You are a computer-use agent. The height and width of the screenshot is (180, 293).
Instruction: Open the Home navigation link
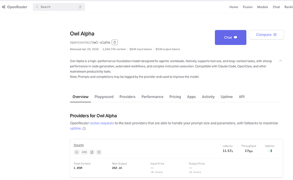pos(233,7)
